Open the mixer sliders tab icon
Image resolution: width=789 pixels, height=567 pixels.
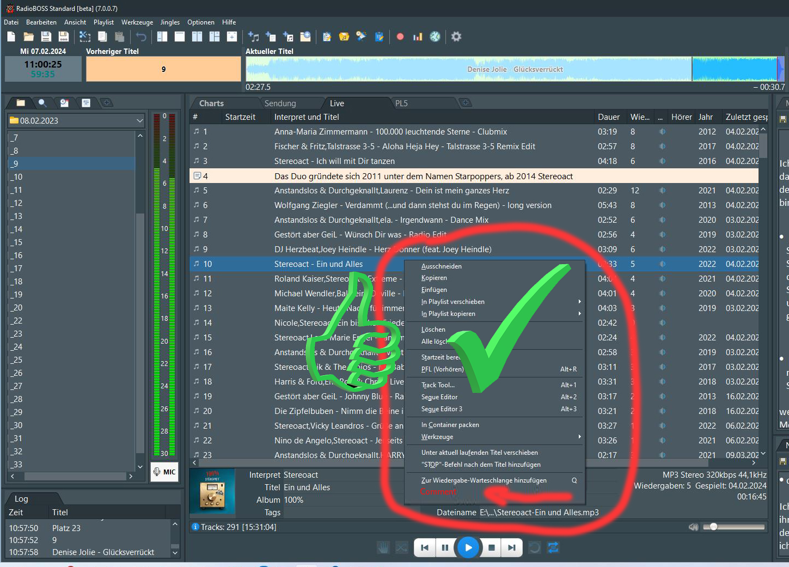pyautogui.click(x=85, y=102)
